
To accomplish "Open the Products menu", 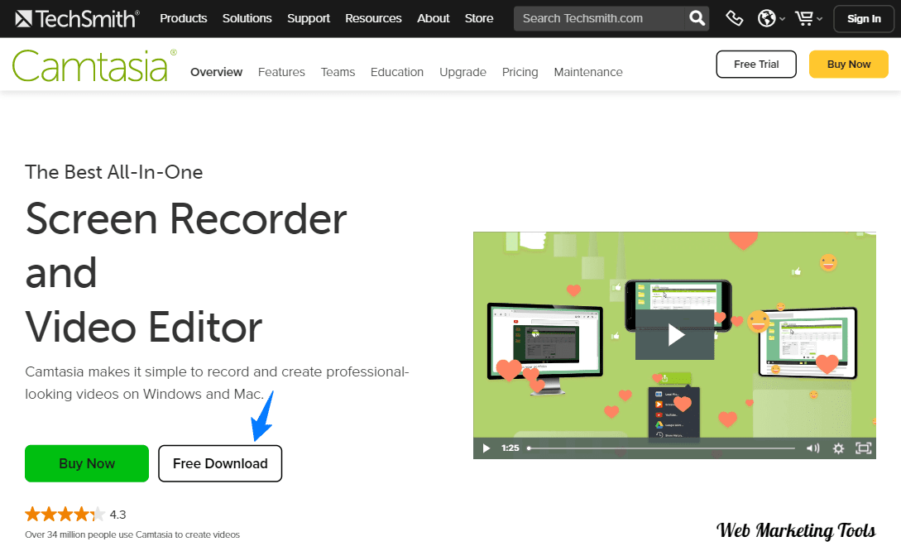I will 184,18.
